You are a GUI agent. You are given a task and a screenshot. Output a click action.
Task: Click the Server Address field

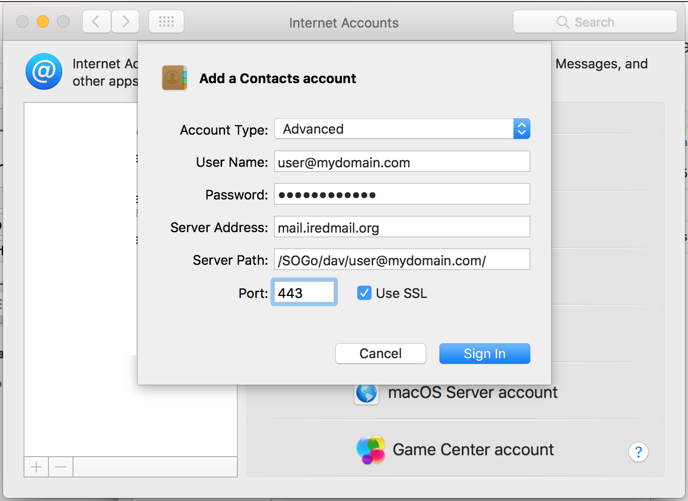click(x=402, y=227)
